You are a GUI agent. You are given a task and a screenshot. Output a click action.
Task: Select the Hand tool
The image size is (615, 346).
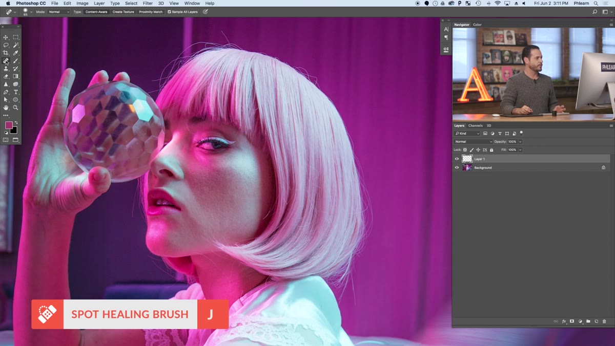click(x=6, y=107)
